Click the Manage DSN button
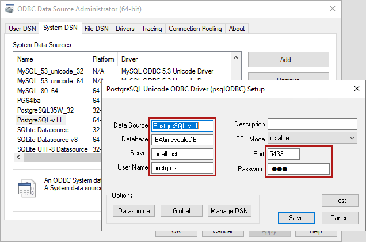 click(x=230, y=211)
